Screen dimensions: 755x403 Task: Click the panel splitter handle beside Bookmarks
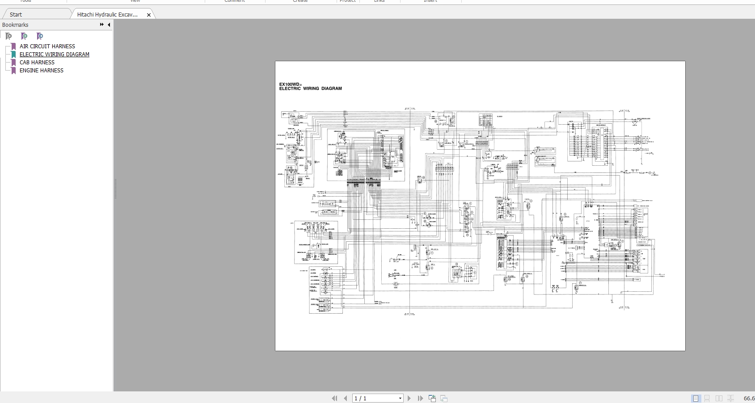[x=115, y=189]
